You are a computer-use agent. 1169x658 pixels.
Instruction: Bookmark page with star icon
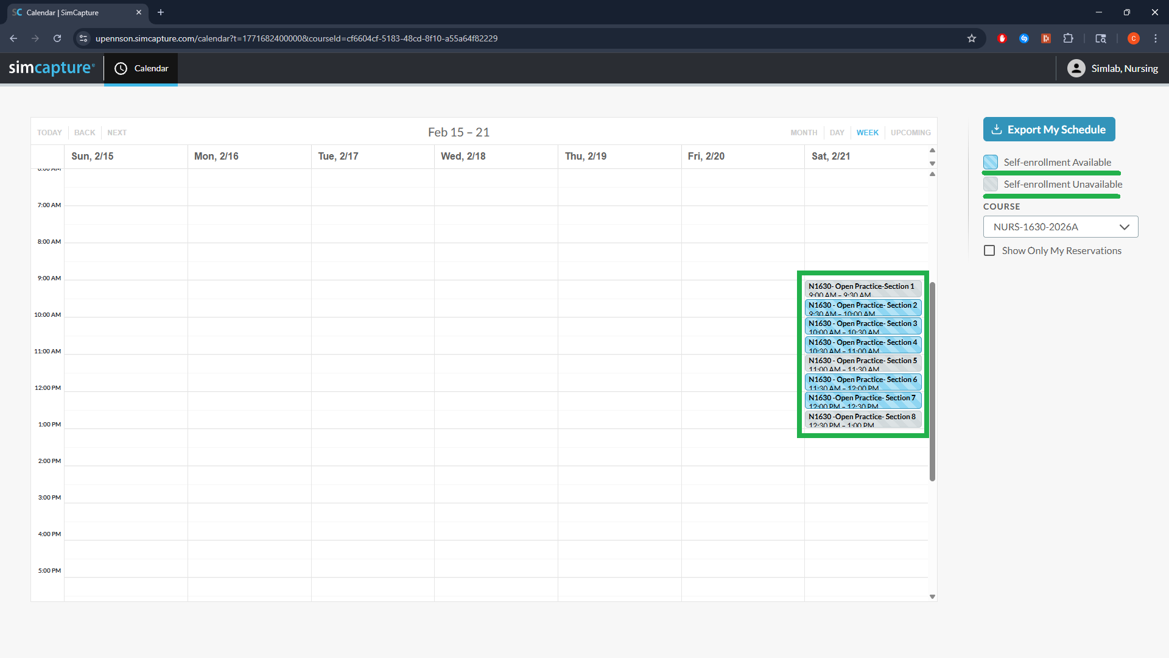(x=972, y=38)
